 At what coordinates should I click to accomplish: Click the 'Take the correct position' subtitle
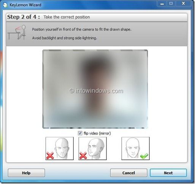click(x=67, y=17)
